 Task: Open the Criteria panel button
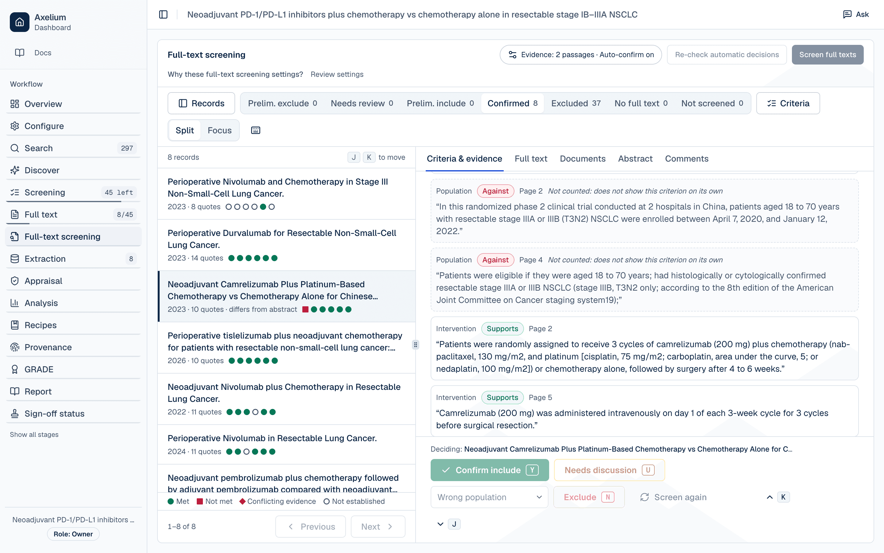point(788,103)
